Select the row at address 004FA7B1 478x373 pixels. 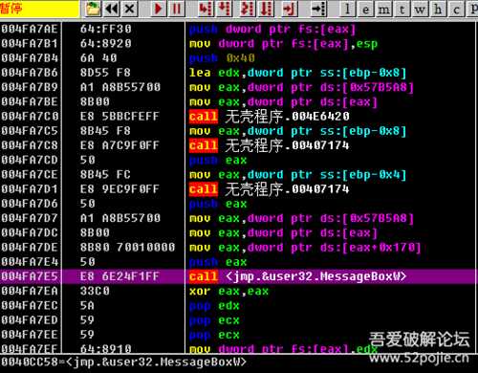239,44
